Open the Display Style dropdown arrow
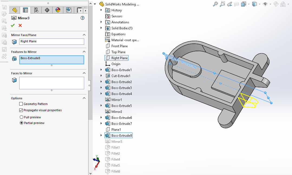 [x=260, y=4]
